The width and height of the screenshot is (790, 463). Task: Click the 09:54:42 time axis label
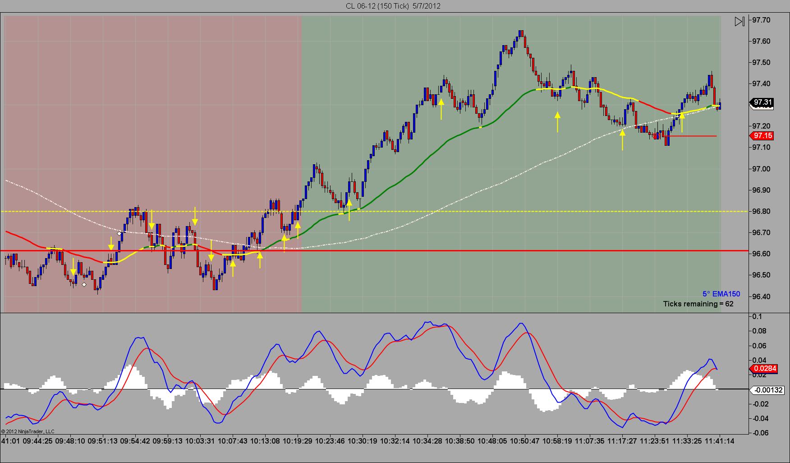coord(135,440)
